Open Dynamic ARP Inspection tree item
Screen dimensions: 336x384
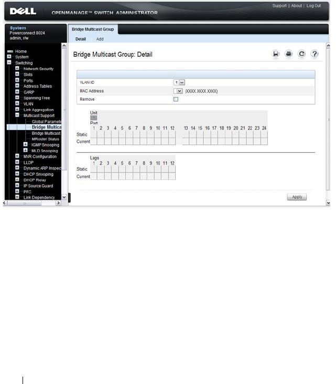(42, 168)
